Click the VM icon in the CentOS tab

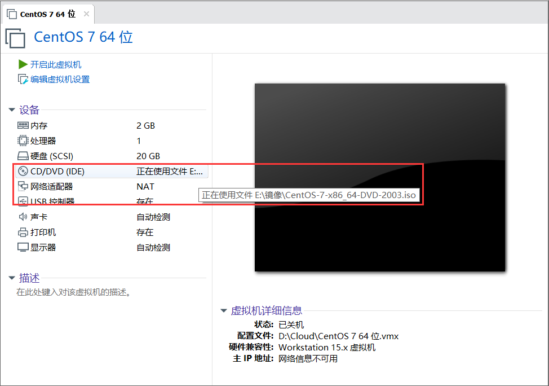(x=12, y=14)
